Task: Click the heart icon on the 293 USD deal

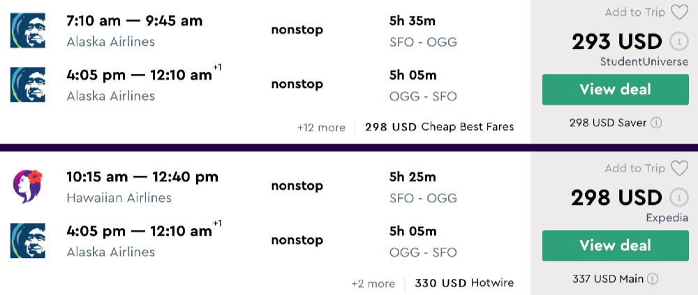Action: click(x=679, y=12)
